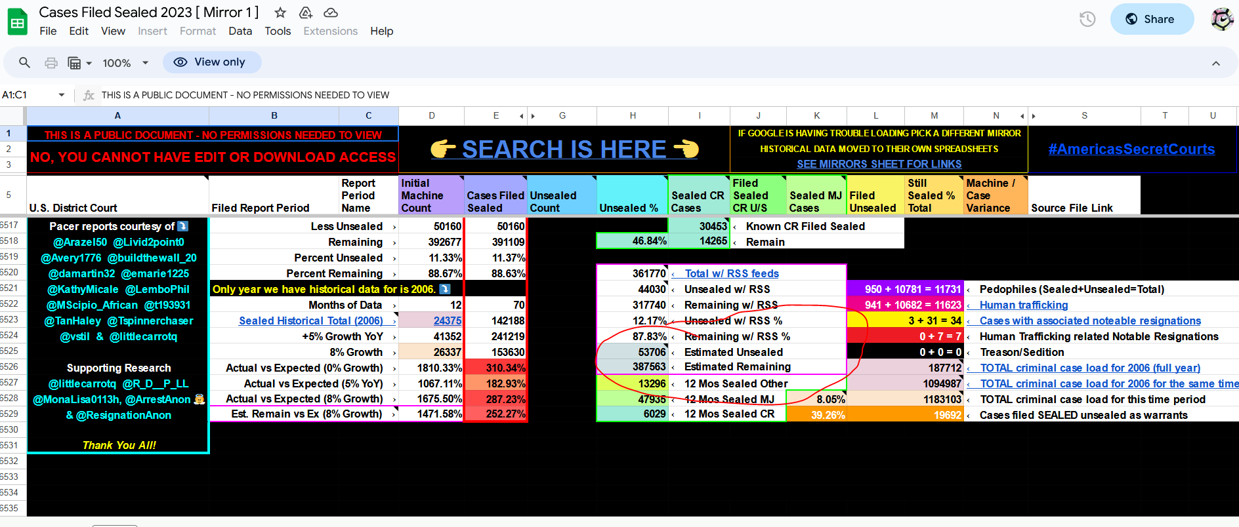Viewport: 1239px width, 527px height.
Task: Click the arrow emoji after 2006 note
Action: pyautogui.click(x=444, y=289)
